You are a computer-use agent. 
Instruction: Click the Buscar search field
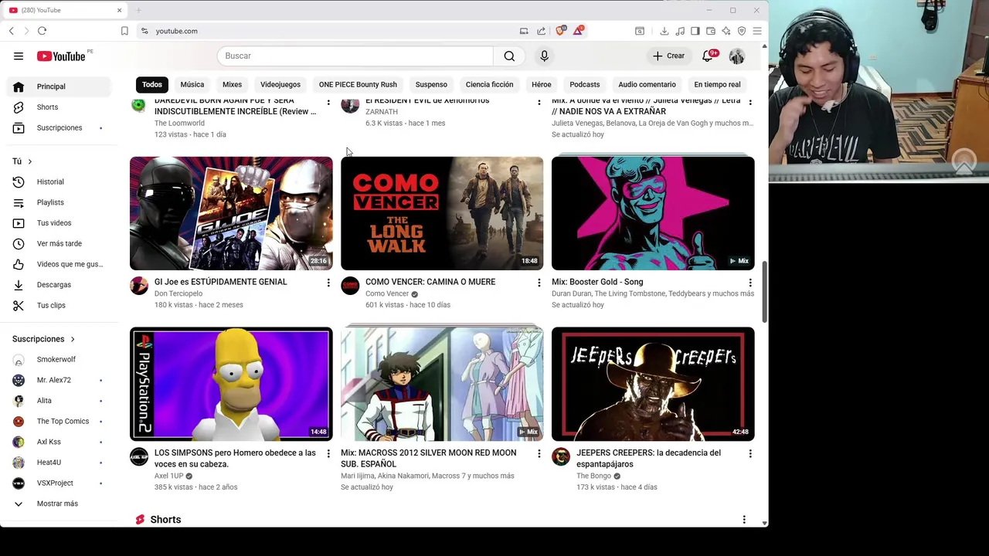coord(355,56)
